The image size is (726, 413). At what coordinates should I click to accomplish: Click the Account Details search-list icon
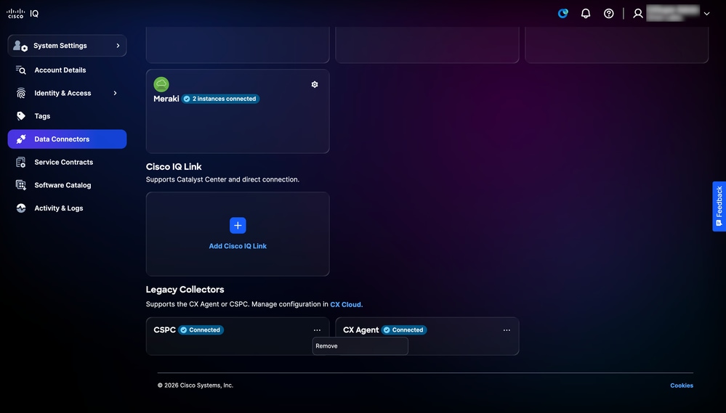21,70
